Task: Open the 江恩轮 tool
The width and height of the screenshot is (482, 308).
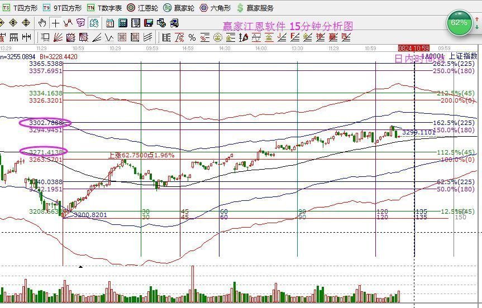Action: coord(142,8)
